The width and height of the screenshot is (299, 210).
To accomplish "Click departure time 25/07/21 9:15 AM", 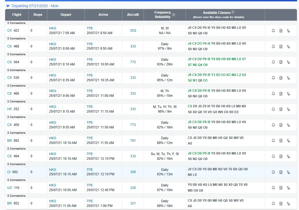I will (x=62, y=112).
